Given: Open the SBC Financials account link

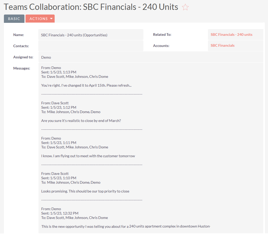Looking at the screenshot, I should [x=222, y=45].
